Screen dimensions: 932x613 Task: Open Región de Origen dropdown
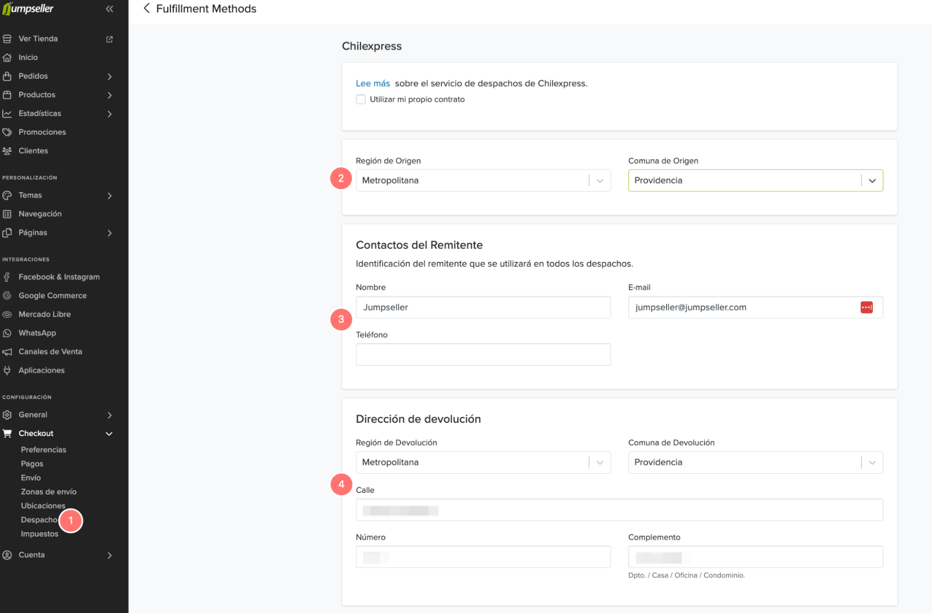(x=483, y=180)
